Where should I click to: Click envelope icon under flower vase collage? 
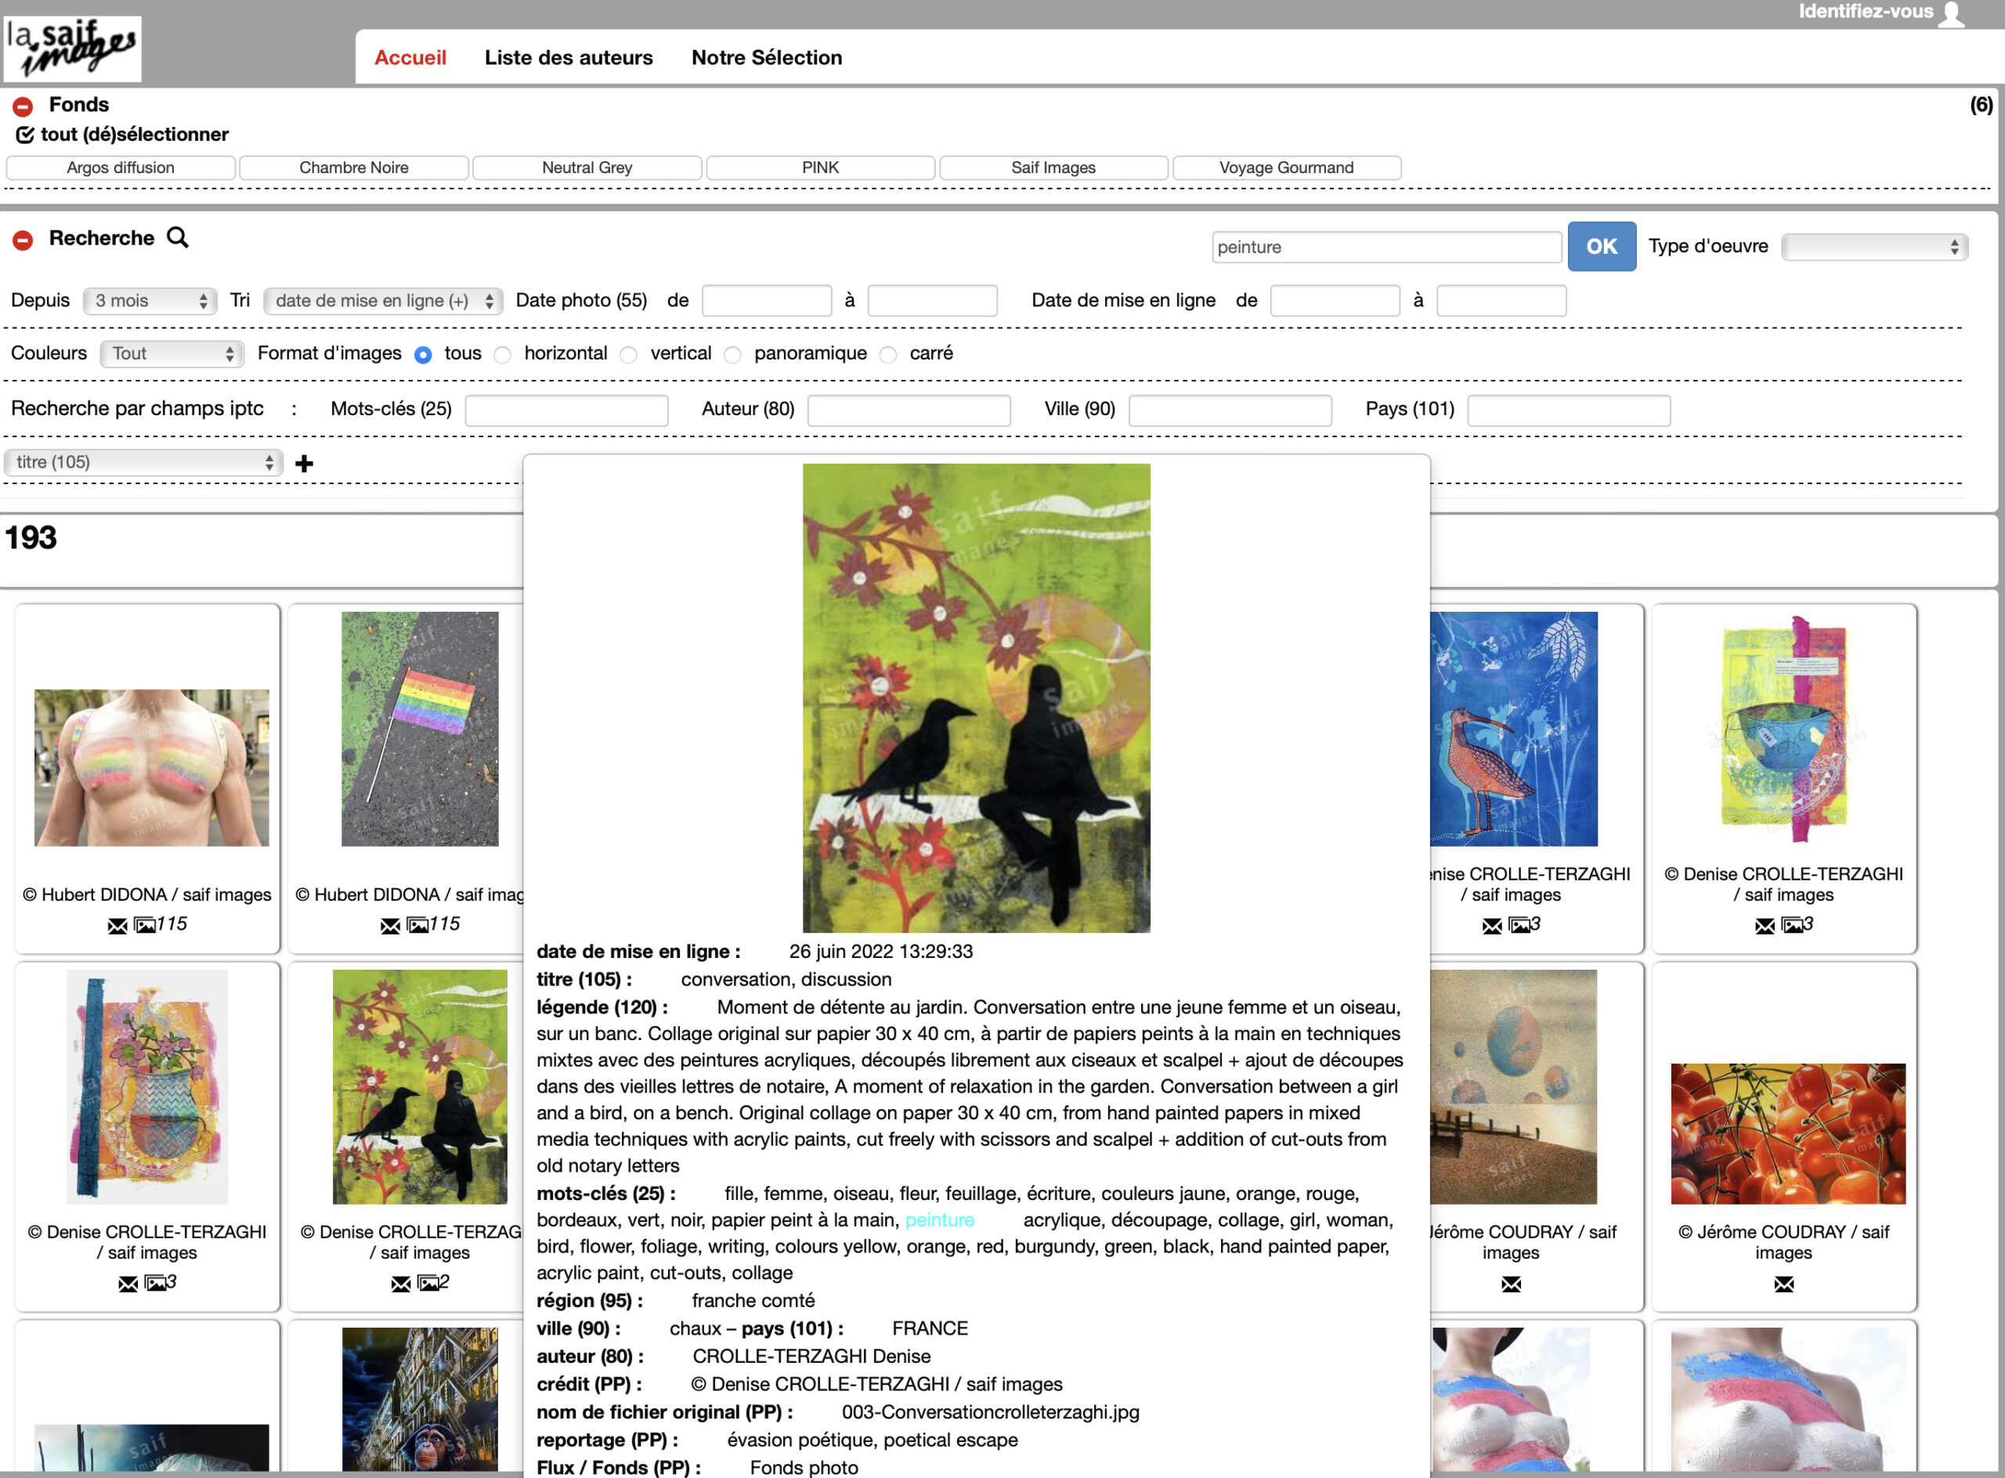click(x=128, y=1285)
